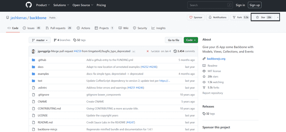View the 4 branches link

pos(62,40)
